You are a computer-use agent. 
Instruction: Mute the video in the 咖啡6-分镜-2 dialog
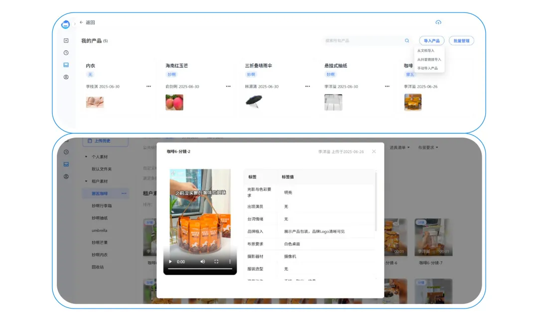pyautogui.click(x=202, y=261)
